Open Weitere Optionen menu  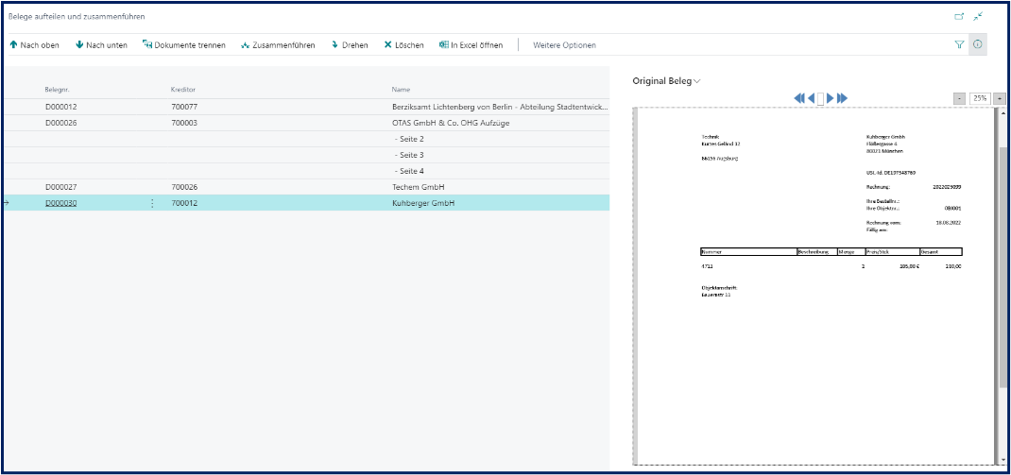pos(564,45)
